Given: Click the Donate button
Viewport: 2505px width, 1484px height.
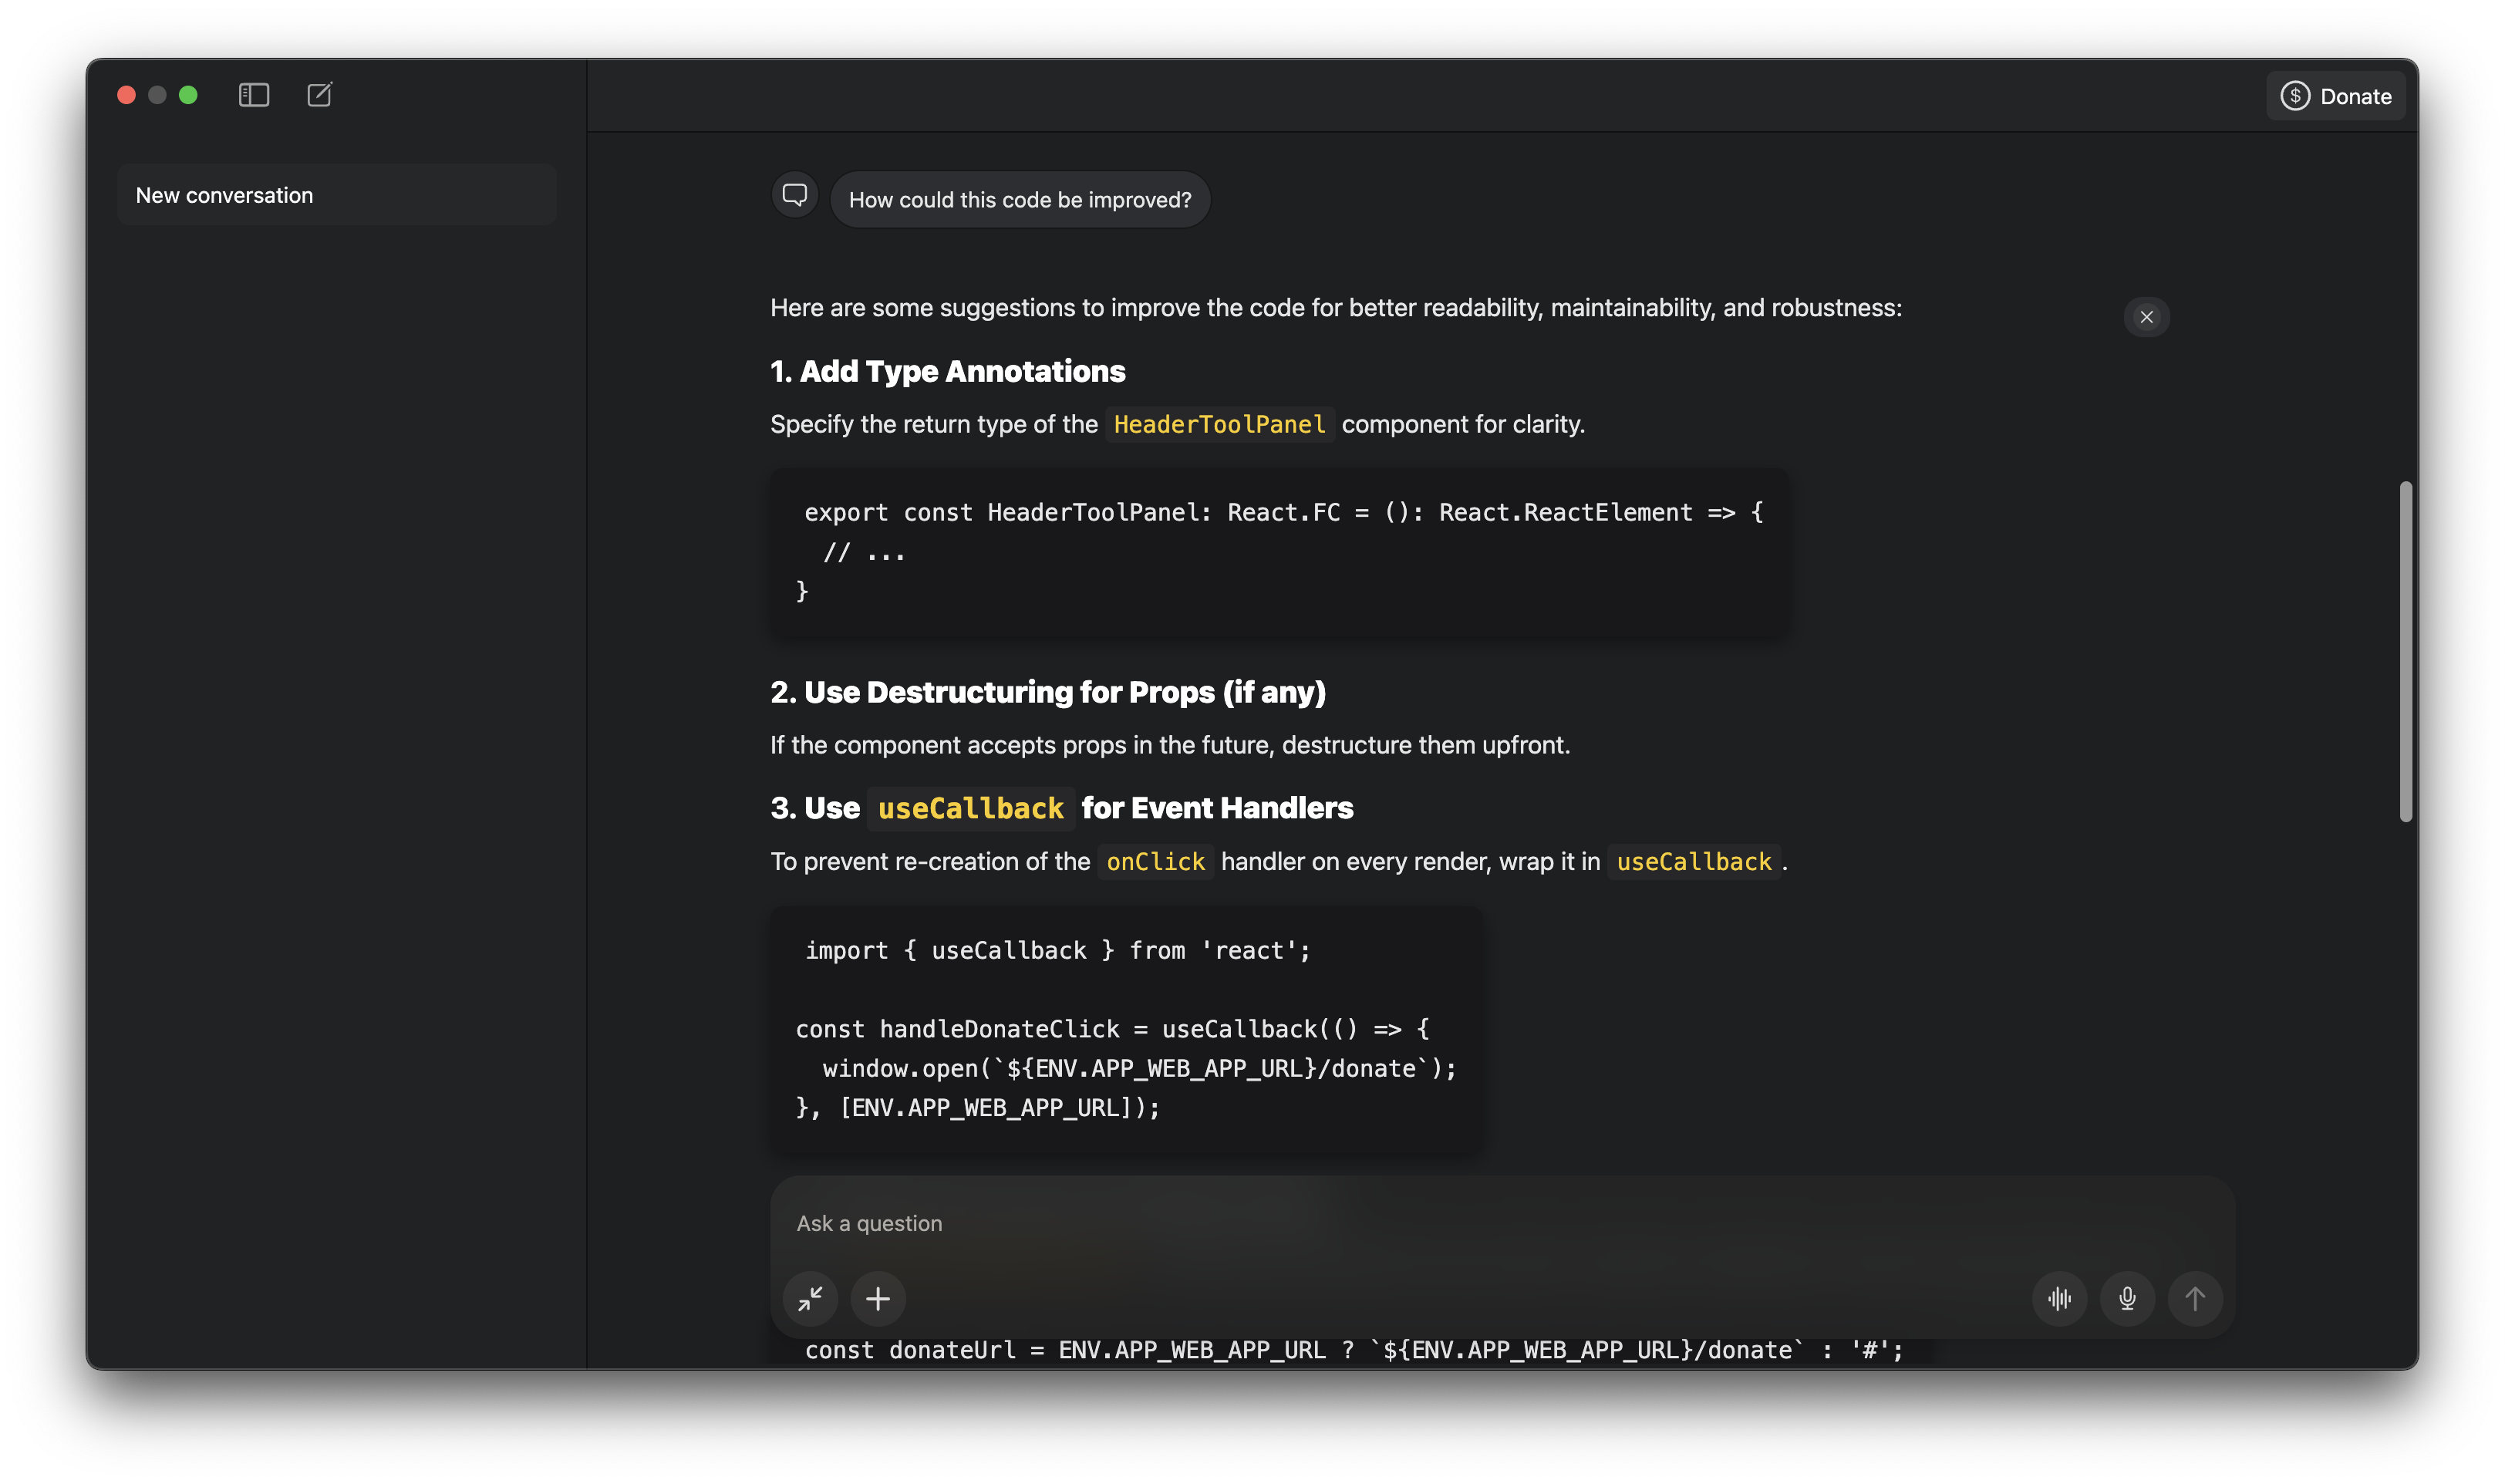Looking at the screenshot, I should coord(2335,96).
